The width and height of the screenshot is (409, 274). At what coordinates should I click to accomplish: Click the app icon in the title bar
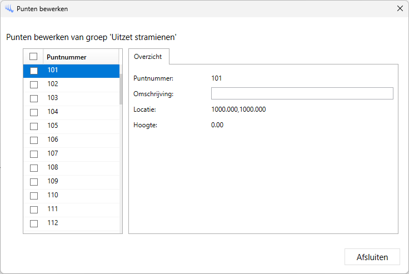9,9
